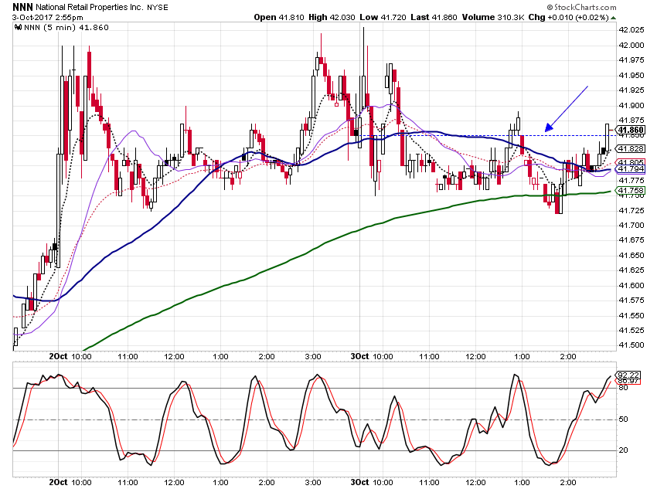This screenshot has height=489, width=657.
Task: Click the 42.025 price axis label
Action: tap(631, 29)
